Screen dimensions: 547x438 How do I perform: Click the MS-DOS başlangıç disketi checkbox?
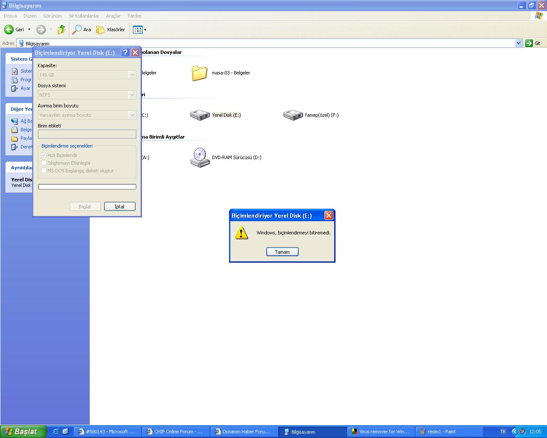click(44, 170)
